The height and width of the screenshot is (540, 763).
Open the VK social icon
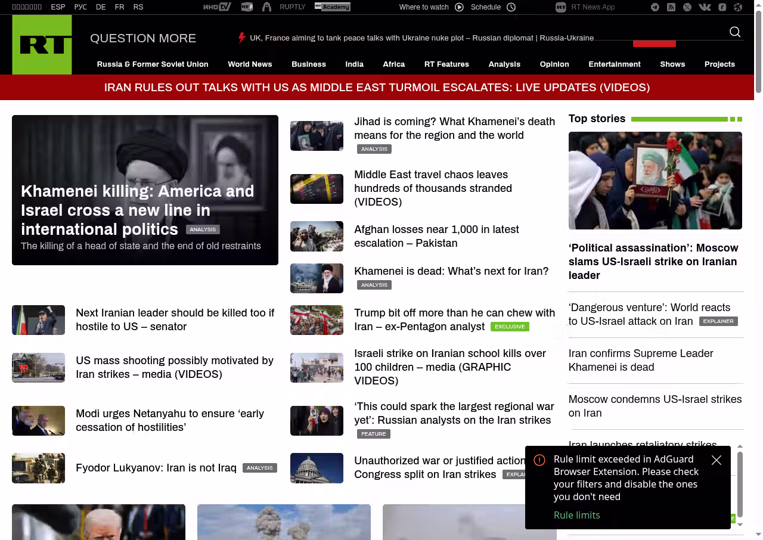pyautogui.click(x=705, y=7)
